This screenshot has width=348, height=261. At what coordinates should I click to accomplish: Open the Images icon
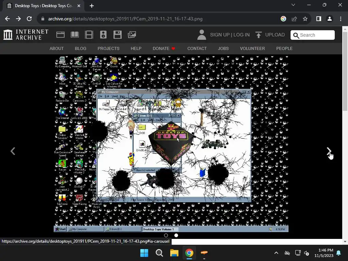click(x=132, y=35)
